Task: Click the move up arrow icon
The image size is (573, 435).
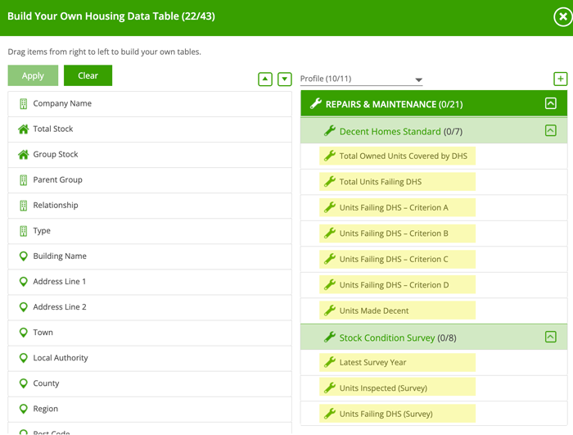Action: tap(264, 79)
